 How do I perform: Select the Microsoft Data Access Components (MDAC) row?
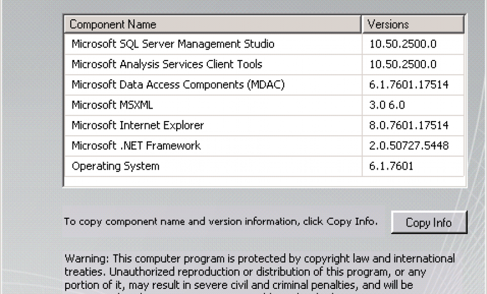pos(264,85)
